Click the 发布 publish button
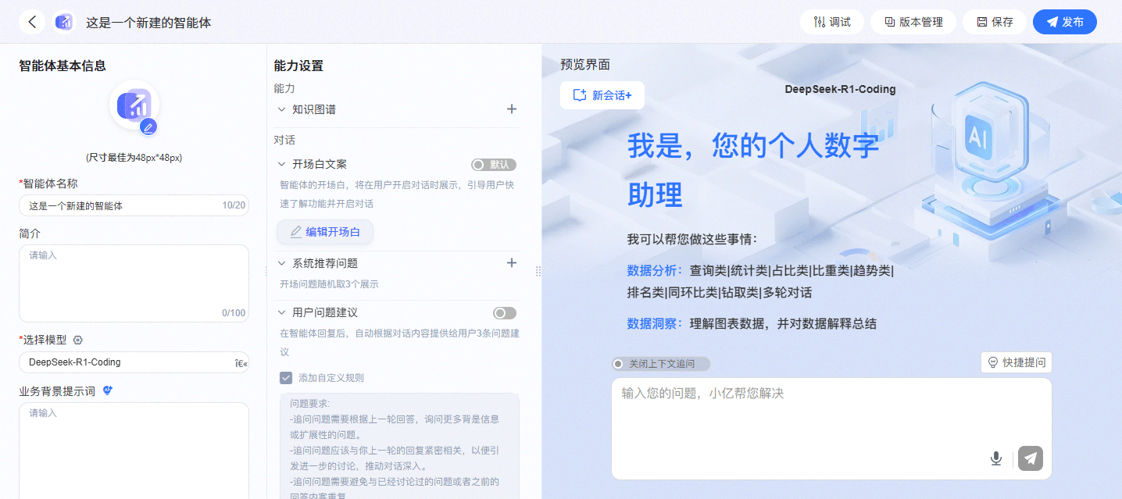Screen dimensions: 1122x499 tap(1064, 21)
